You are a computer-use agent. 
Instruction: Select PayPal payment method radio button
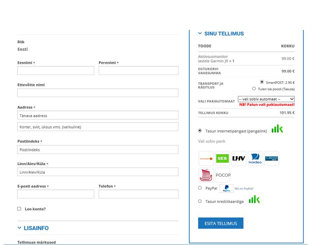[x=200, y=188]
